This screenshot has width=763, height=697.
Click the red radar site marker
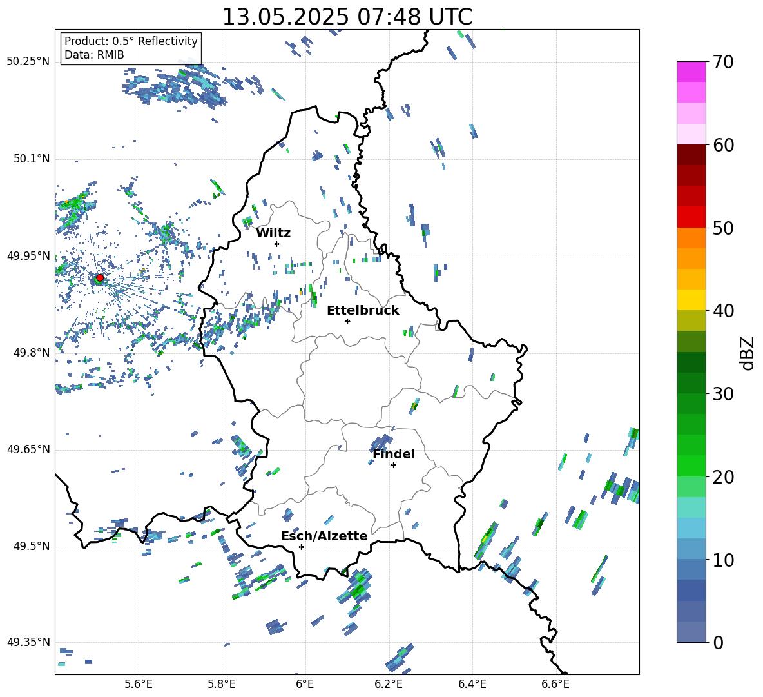[x=100, y=277]
